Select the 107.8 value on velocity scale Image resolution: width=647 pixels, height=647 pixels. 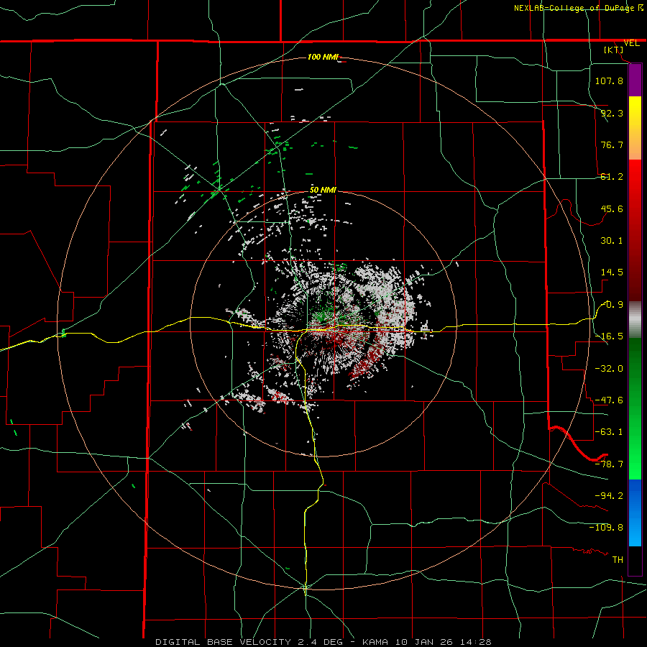pyautogui.click(x=609, y=81)
